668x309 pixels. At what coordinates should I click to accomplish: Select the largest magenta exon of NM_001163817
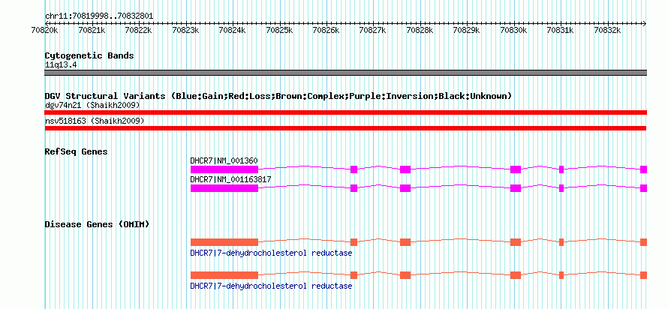click(x=224, y=188)
